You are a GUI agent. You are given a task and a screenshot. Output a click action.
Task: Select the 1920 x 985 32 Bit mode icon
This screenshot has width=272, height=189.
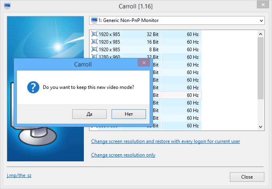click(x=94, y=34)
